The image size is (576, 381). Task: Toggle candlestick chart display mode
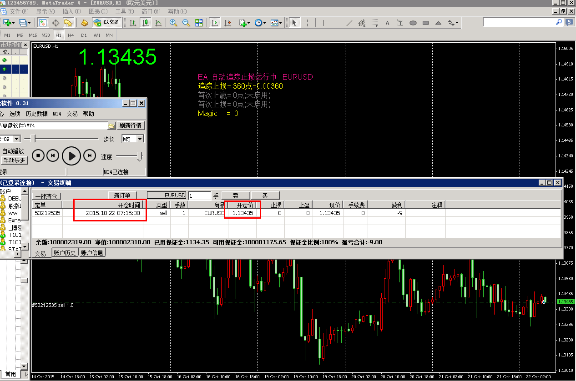tap(146, 23)
